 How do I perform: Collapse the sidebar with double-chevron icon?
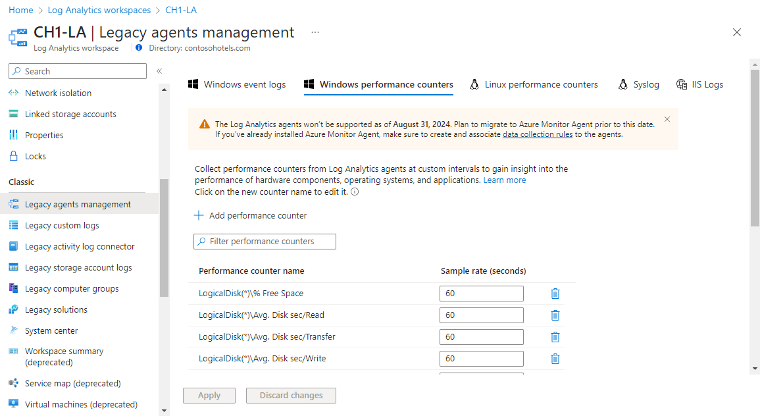[159, 71]
